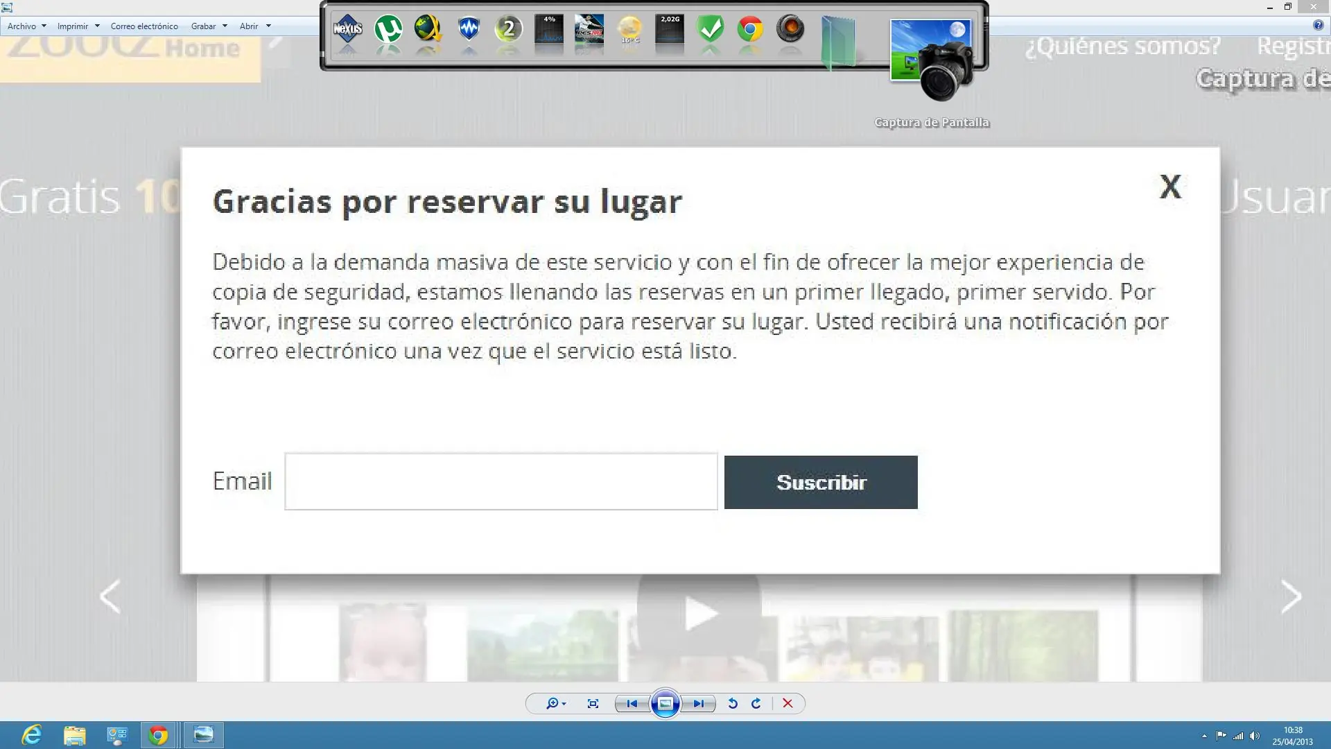Delete the current photo
This screenshot has width=1331, height=749.
point(788,703)
